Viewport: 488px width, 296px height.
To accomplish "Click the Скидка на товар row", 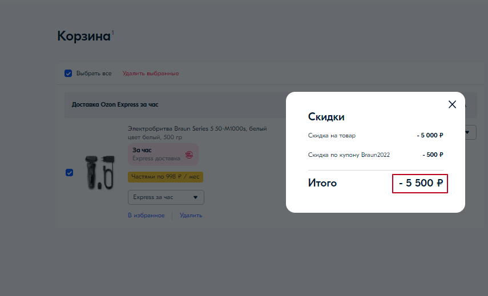I will click(x=375, y=136).
